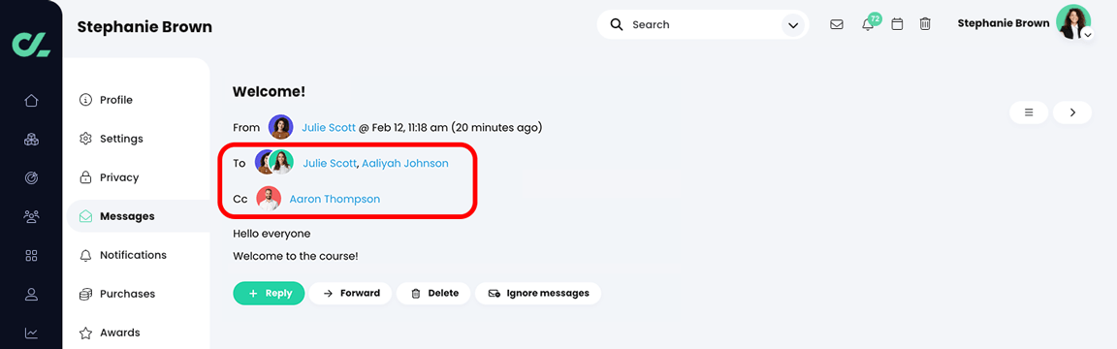The height and width of the screenshot is (349, 1117).
Task: Click Aaron Thompson avatar in Cc line
Action: tap(269, 199)
